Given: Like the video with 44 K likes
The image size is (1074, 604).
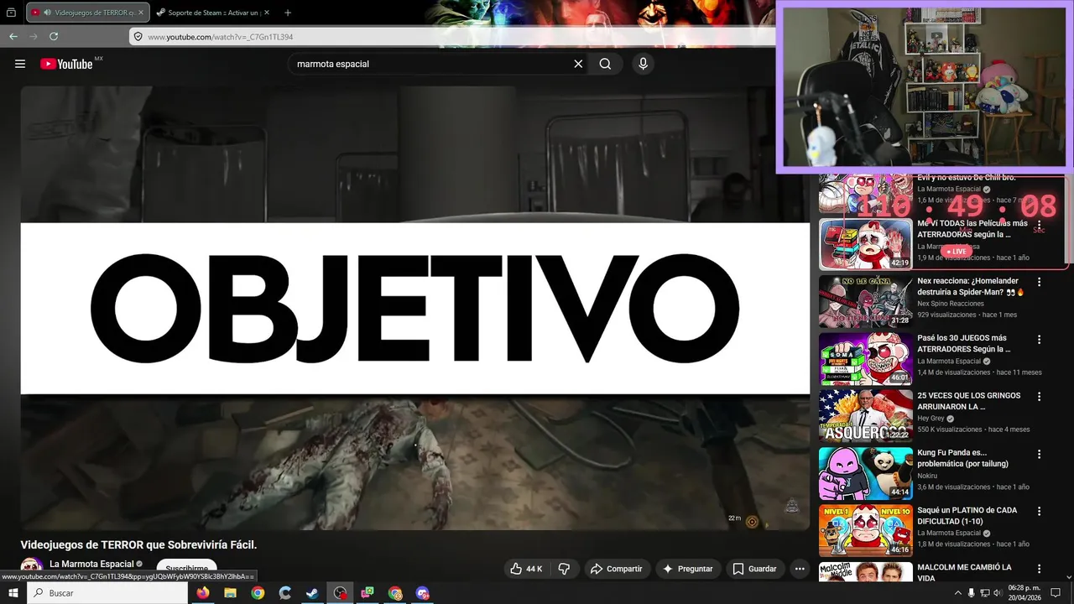Looking at the screenshot, I should pyautogui.click(x=526, y=569).
